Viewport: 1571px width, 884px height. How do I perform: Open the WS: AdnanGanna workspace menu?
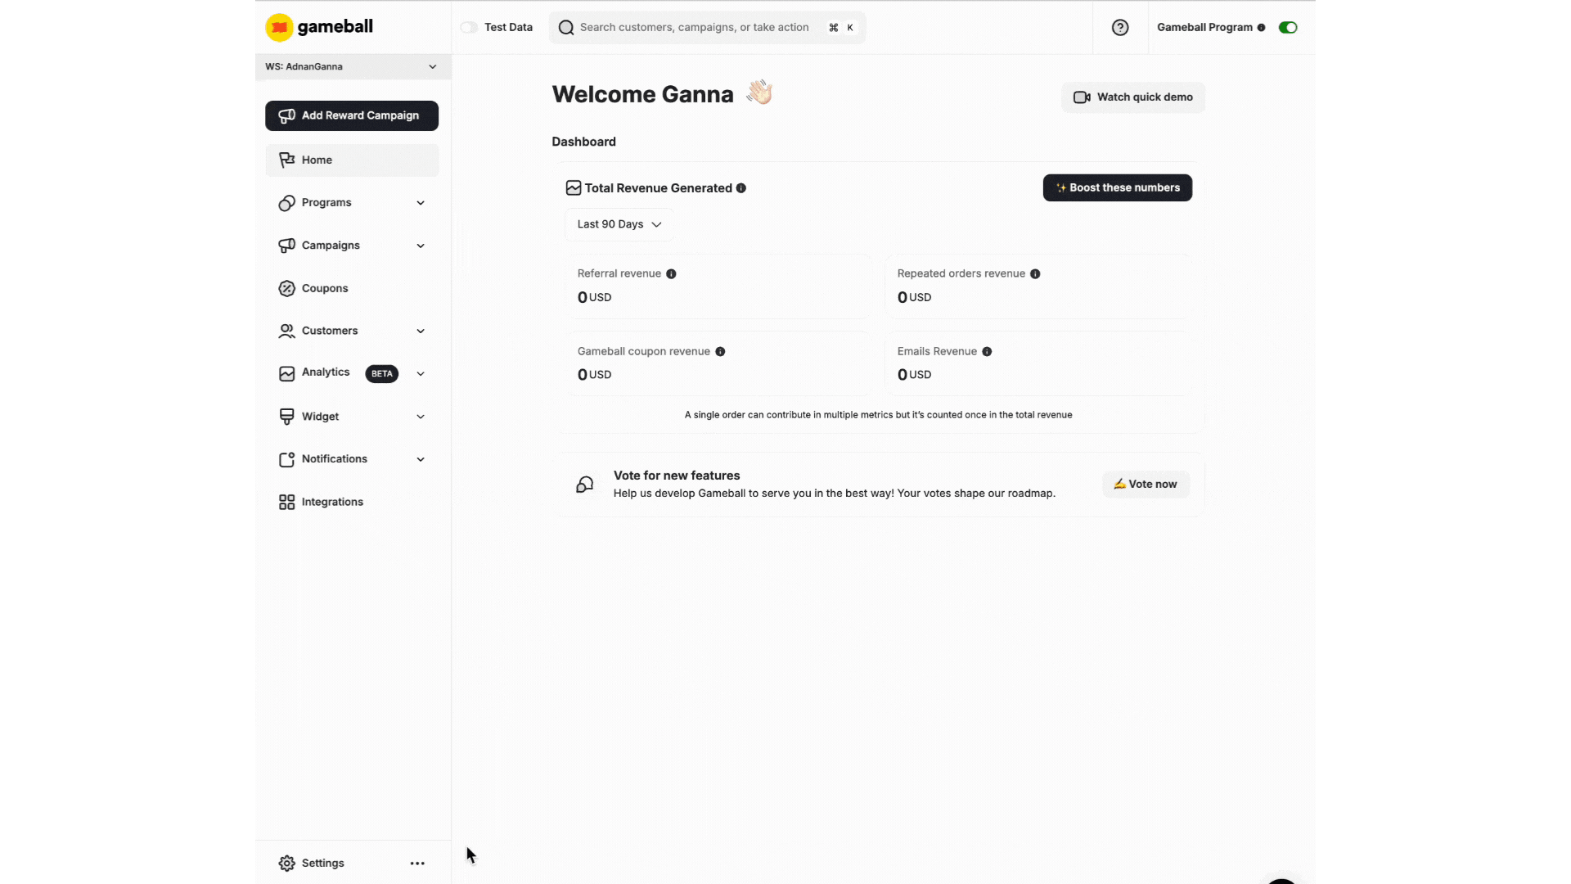(351, 66)
